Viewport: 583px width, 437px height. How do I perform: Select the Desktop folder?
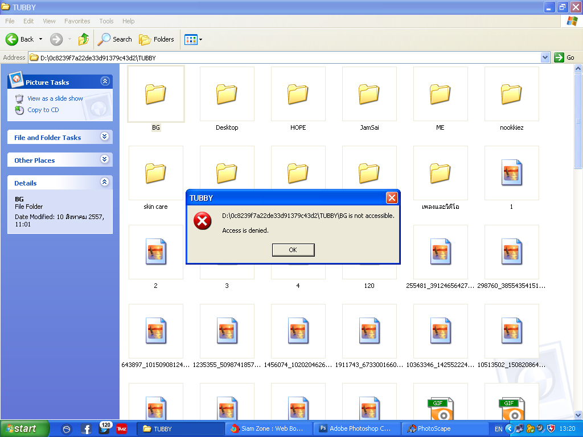coord(227,98)
